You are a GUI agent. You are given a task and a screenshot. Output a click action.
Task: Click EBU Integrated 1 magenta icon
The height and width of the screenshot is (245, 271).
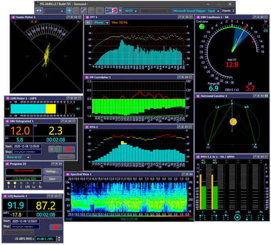click(x=7, y=121)
